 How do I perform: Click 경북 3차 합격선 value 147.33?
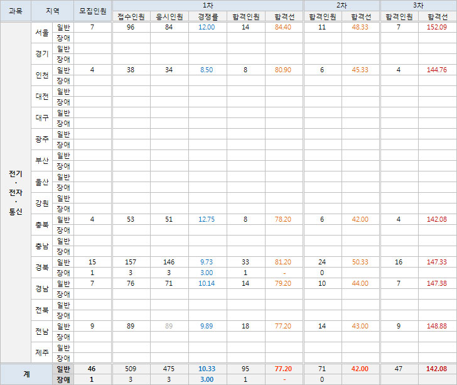pos(437,262)
